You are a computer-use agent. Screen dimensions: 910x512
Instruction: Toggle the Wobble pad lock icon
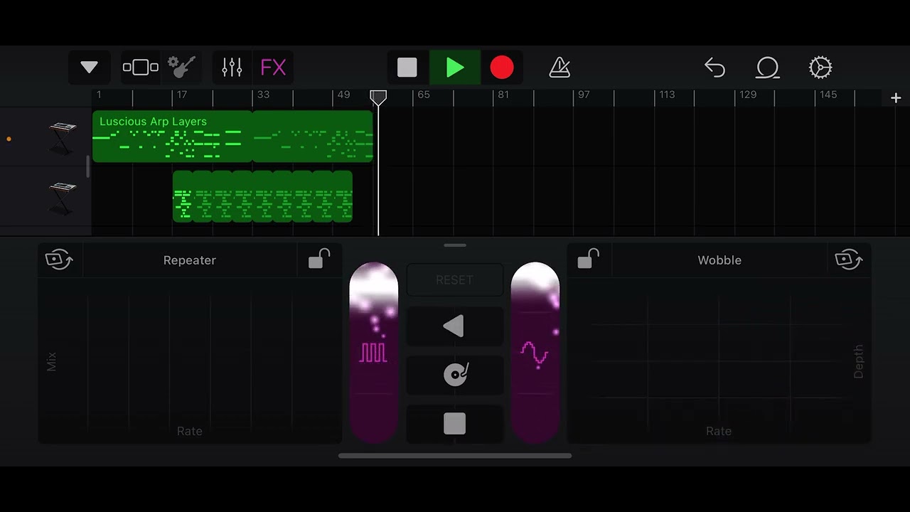pos(589,260)
